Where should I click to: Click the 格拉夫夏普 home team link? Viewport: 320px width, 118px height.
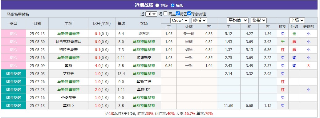68,50
